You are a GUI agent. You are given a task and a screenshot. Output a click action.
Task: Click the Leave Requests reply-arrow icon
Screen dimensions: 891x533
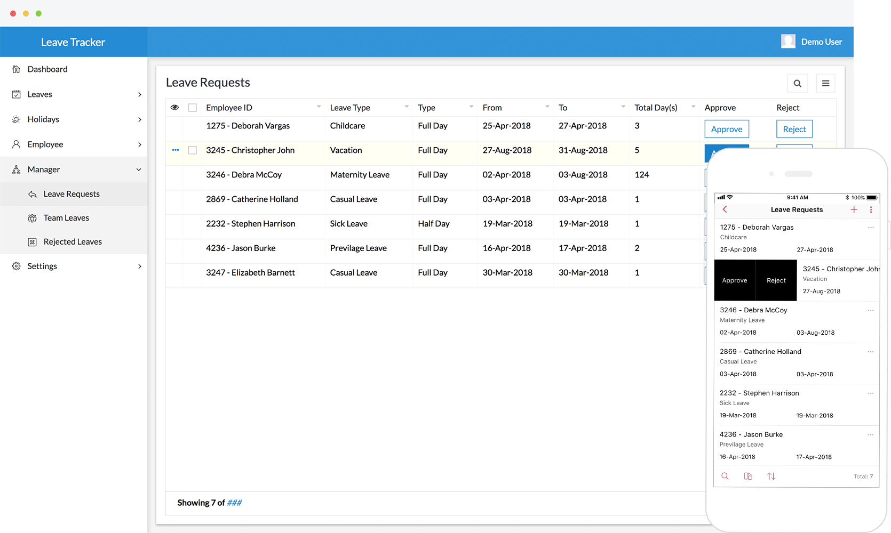pyautogui.click(x=32, y=194)
